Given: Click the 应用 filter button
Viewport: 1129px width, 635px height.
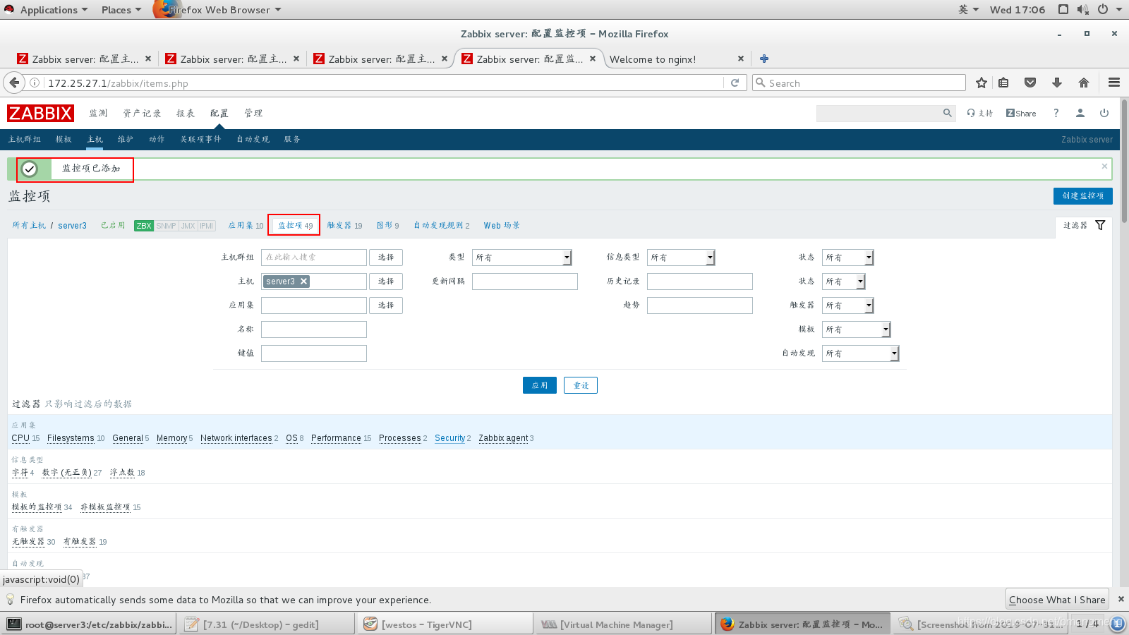Looking at the screenshot, I should click(540, 385).
